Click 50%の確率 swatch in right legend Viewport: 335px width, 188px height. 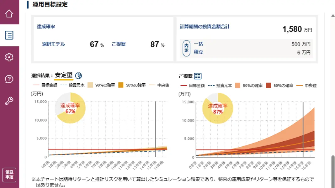pyautogui.click(x=268, y=86)
